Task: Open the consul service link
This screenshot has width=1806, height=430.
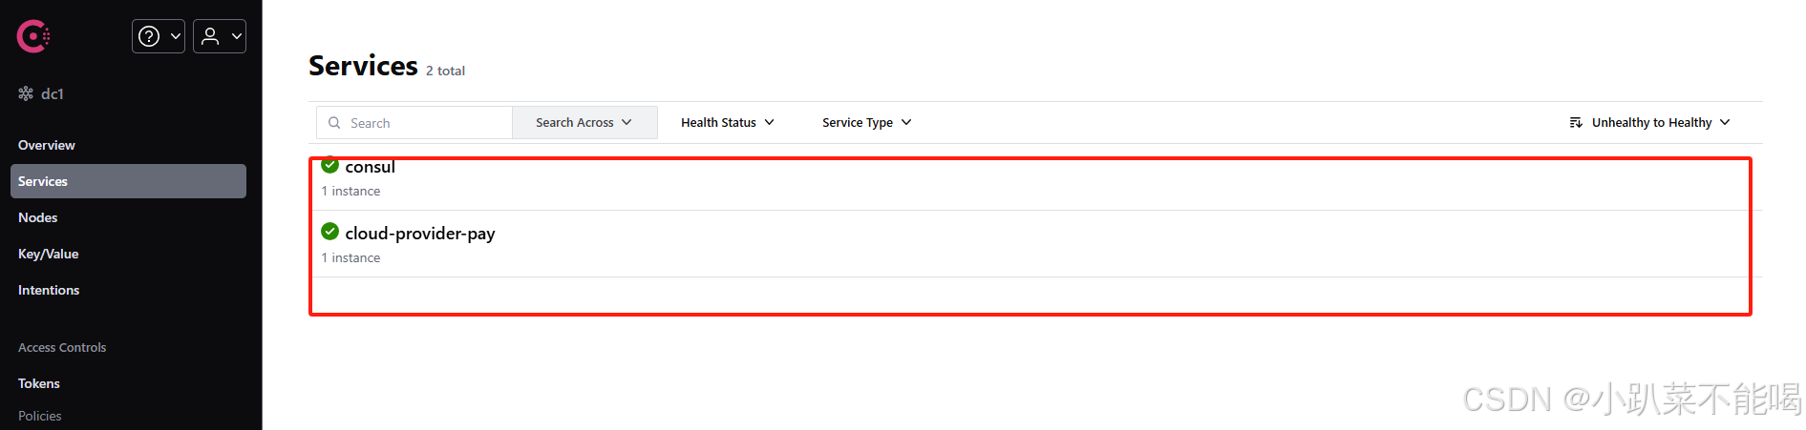Action: [371, 167]
